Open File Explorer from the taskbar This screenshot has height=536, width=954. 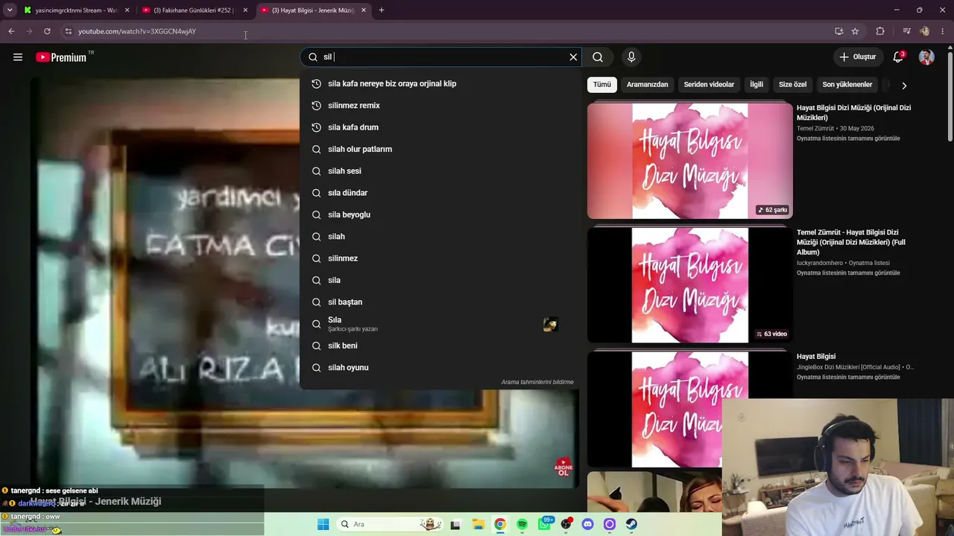pos(478,524)
